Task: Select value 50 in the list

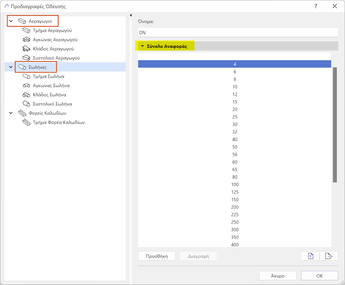Action: (x=234, y=147)
